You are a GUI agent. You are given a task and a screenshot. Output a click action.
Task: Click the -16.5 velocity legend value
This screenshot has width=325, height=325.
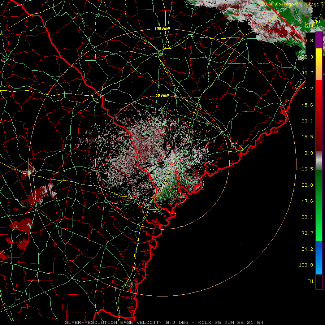306,169
